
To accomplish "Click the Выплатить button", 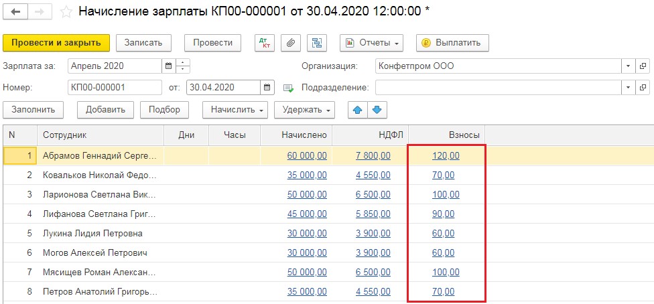I will pos(452,43).
